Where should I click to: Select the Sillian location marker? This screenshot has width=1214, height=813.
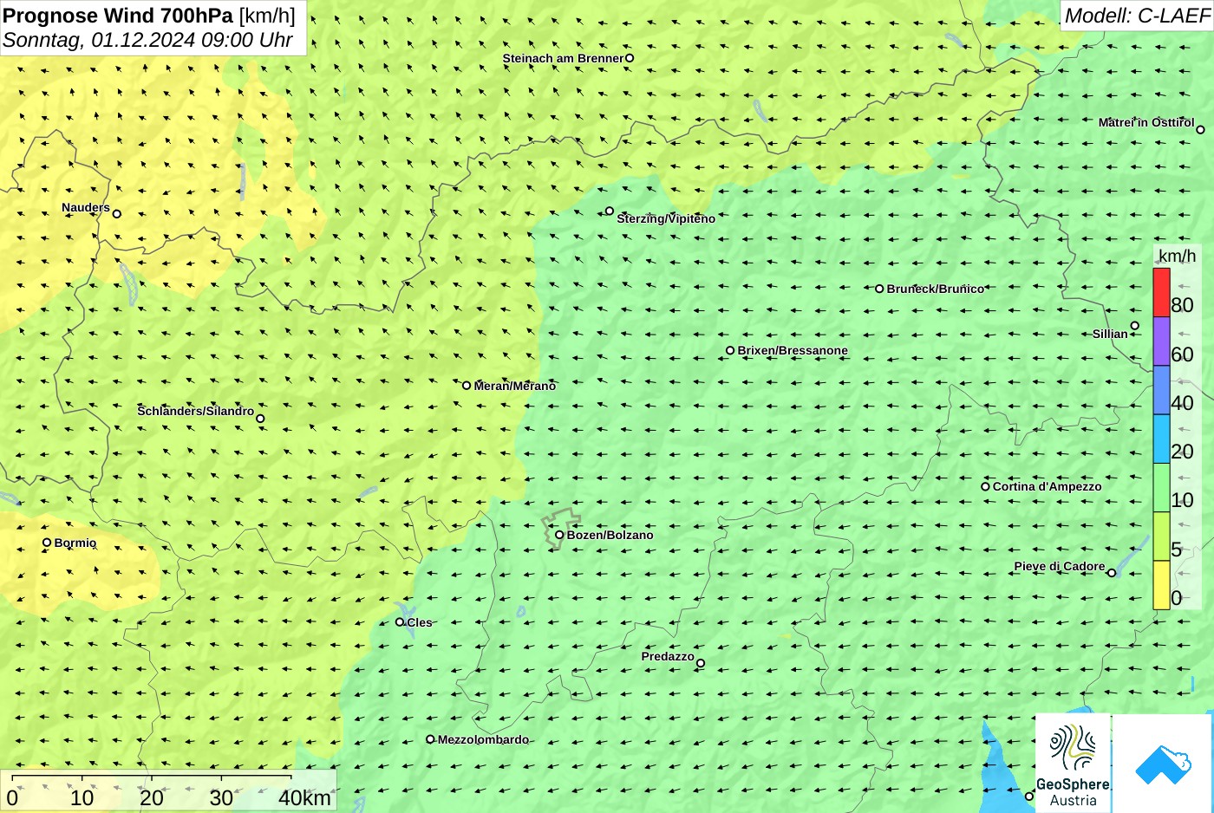tap(1134, 326)
